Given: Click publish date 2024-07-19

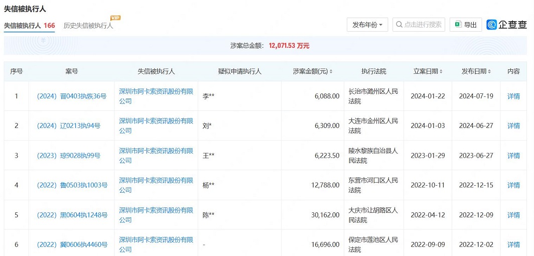Looking at the screenshot, I should pos(476,96).
